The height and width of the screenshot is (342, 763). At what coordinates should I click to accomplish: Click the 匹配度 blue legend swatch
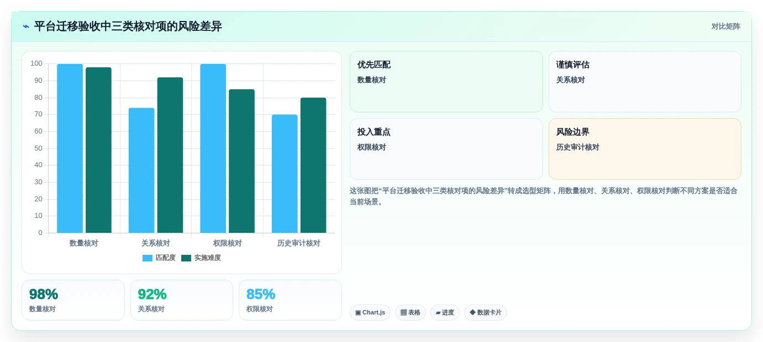[148, 258]
